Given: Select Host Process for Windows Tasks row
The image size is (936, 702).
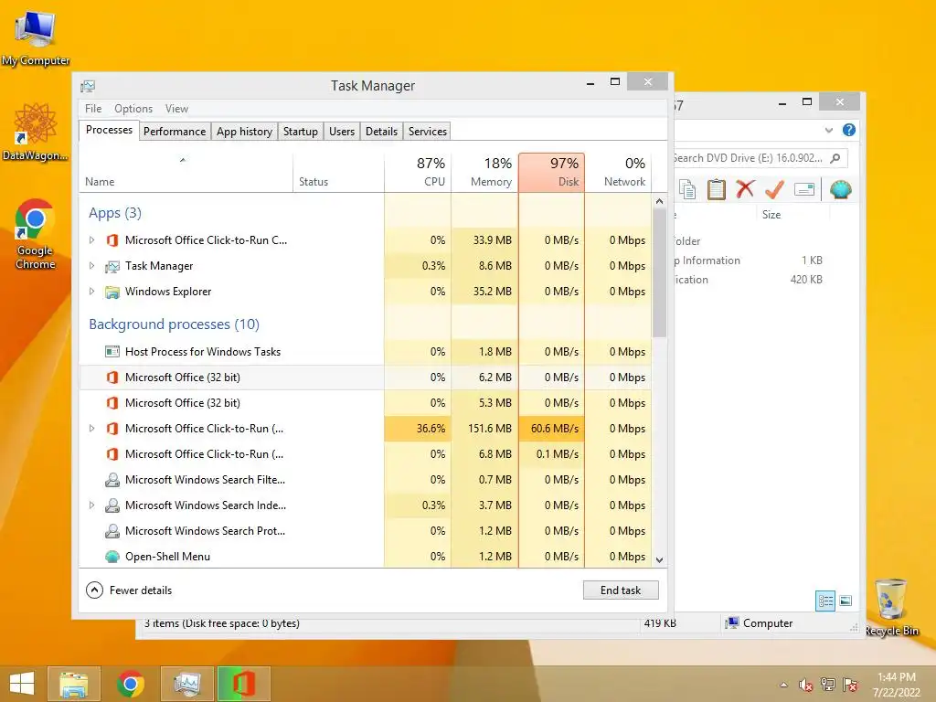Looking at the screenshot, I should 366,352.
